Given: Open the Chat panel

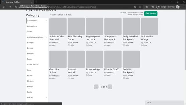Looking at the screenshot, I should (x=164, y=103).
